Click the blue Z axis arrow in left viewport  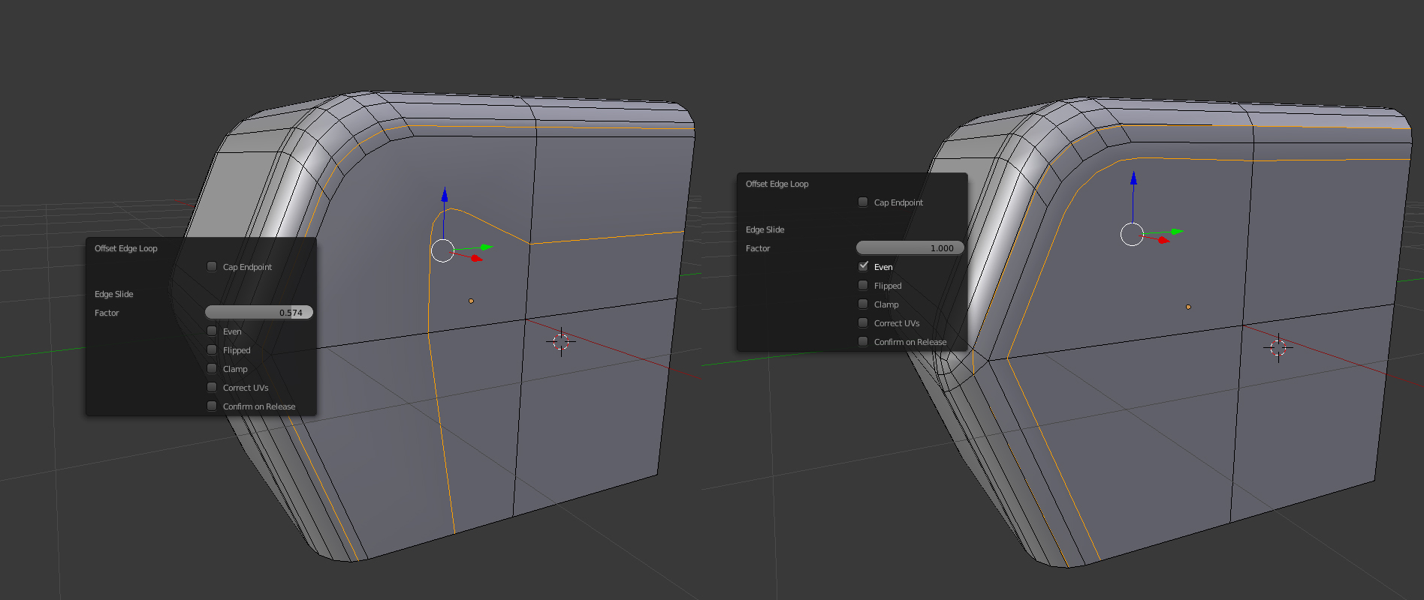445,195
